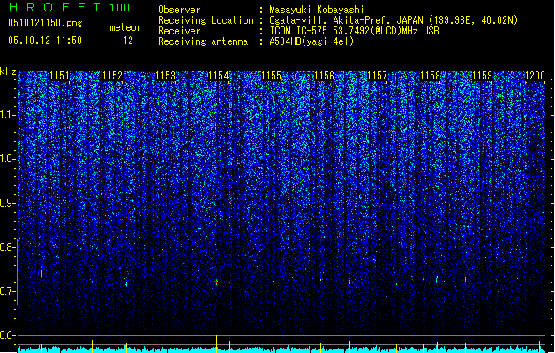Image resolution: width=555 pixels, height=353 pixels.
Task: Click the 0.7 kHz axis label
Action: 8,291
